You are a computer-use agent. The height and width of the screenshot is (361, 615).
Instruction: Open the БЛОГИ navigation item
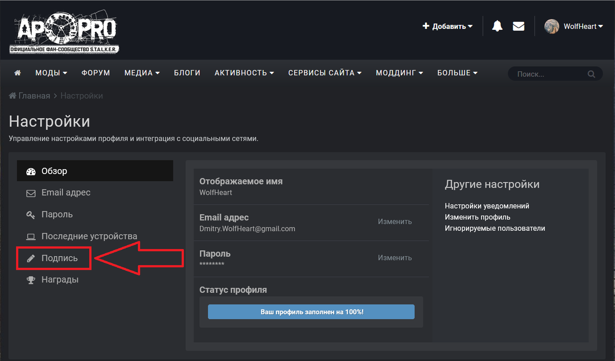click(187, 73)
